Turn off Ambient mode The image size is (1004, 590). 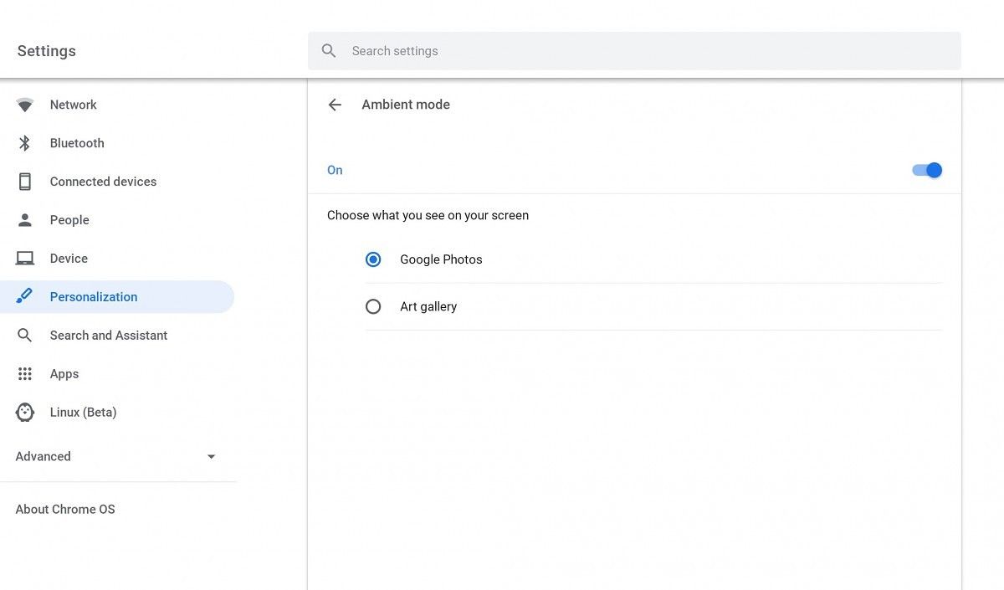[926, 170]
